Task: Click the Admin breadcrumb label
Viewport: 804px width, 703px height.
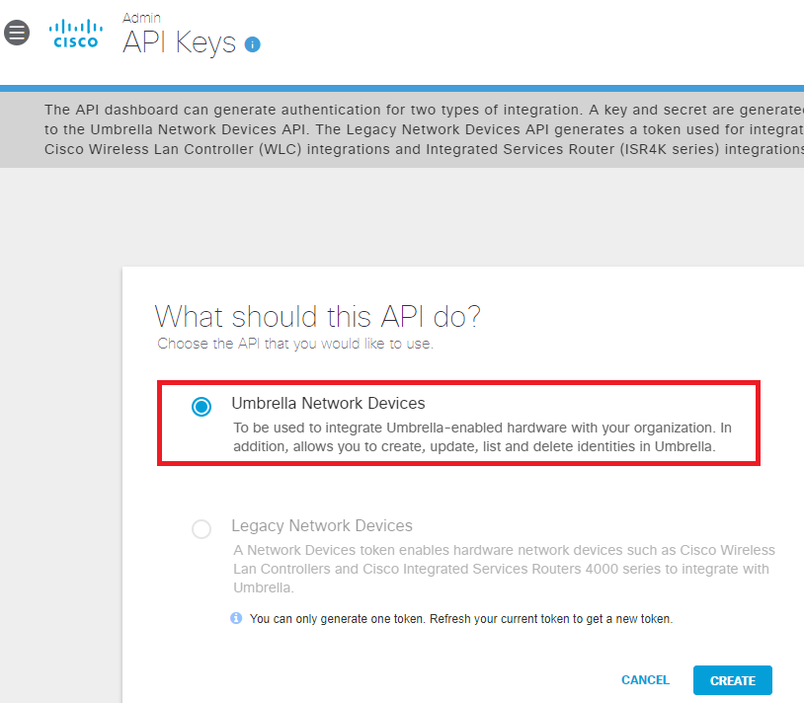Action: click(x=141, y=18)
